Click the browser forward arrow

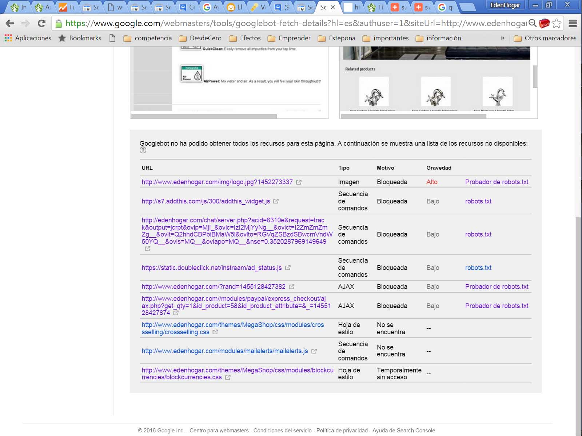coord(25,24)
